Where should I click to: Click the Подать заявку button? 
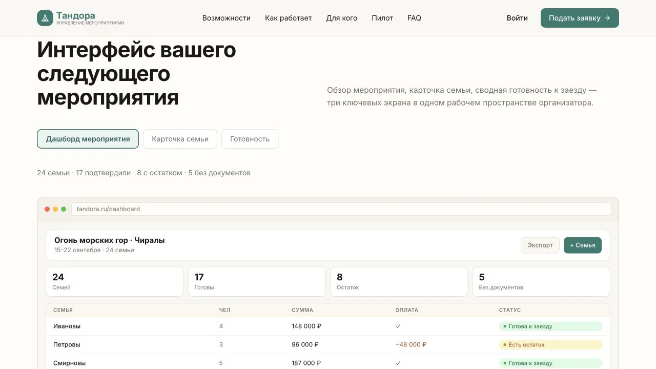pos(580,18)
